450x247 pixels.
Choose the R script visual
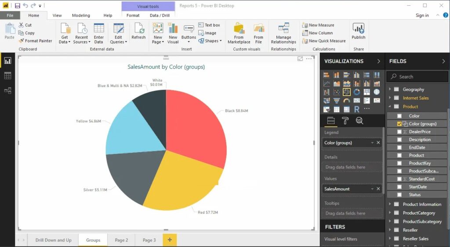coord(357,109)
